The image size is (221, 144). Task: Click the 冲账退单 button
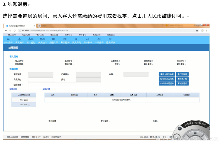(x=182, y=83)
